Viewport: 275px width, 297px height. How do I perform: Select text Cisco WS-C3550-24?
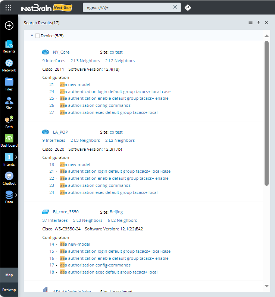click(x=61, y=229)
